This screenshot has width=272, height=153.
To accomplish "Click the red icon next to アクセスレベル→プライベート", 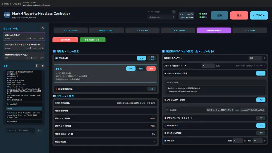I will pyautogui.click(x=165, y=118).
